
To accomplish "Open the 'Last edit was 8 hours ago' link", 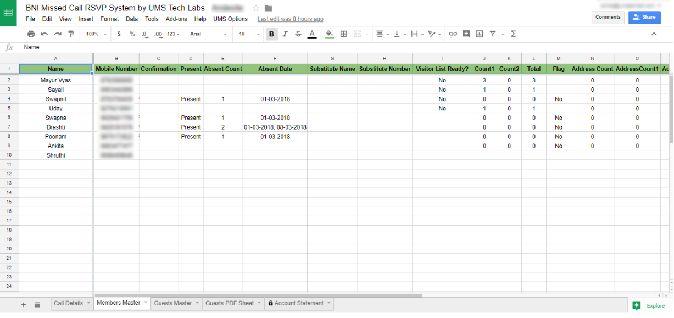I will click(291, 19).
